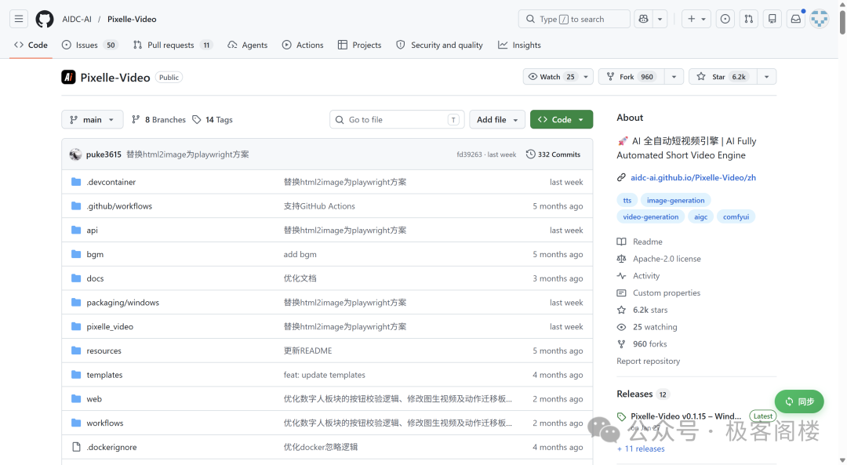Go to GitHub homepage via Octocat logo
The image size is (847, 465).
[x=44, y=19]
